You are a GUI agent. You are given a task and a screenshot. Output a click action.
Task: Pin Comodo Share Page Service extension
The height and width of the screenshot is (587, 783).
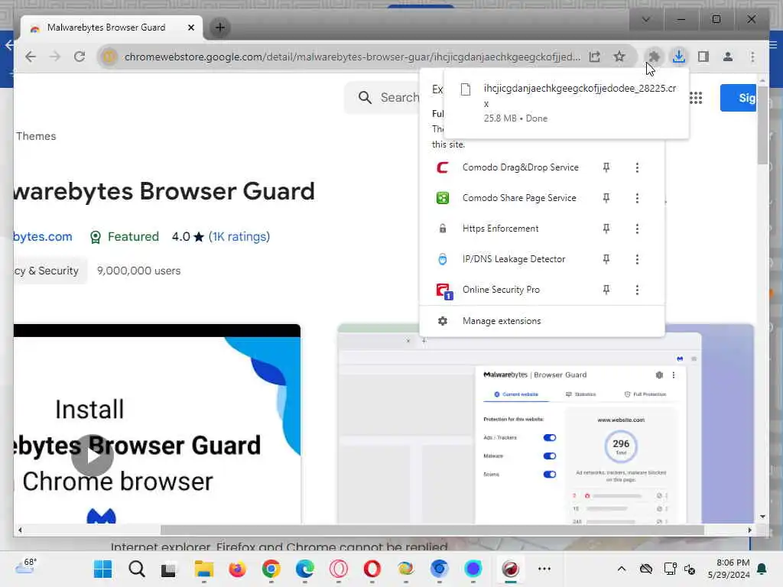(606, 198)
